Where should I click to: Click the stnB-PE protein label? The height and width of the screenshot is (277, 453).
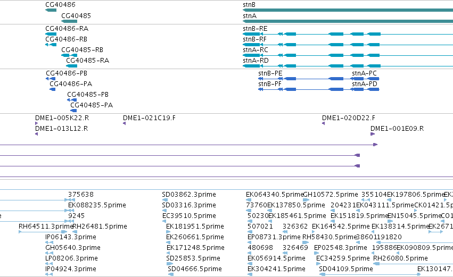pyautogui.click(x=270, y=73)
